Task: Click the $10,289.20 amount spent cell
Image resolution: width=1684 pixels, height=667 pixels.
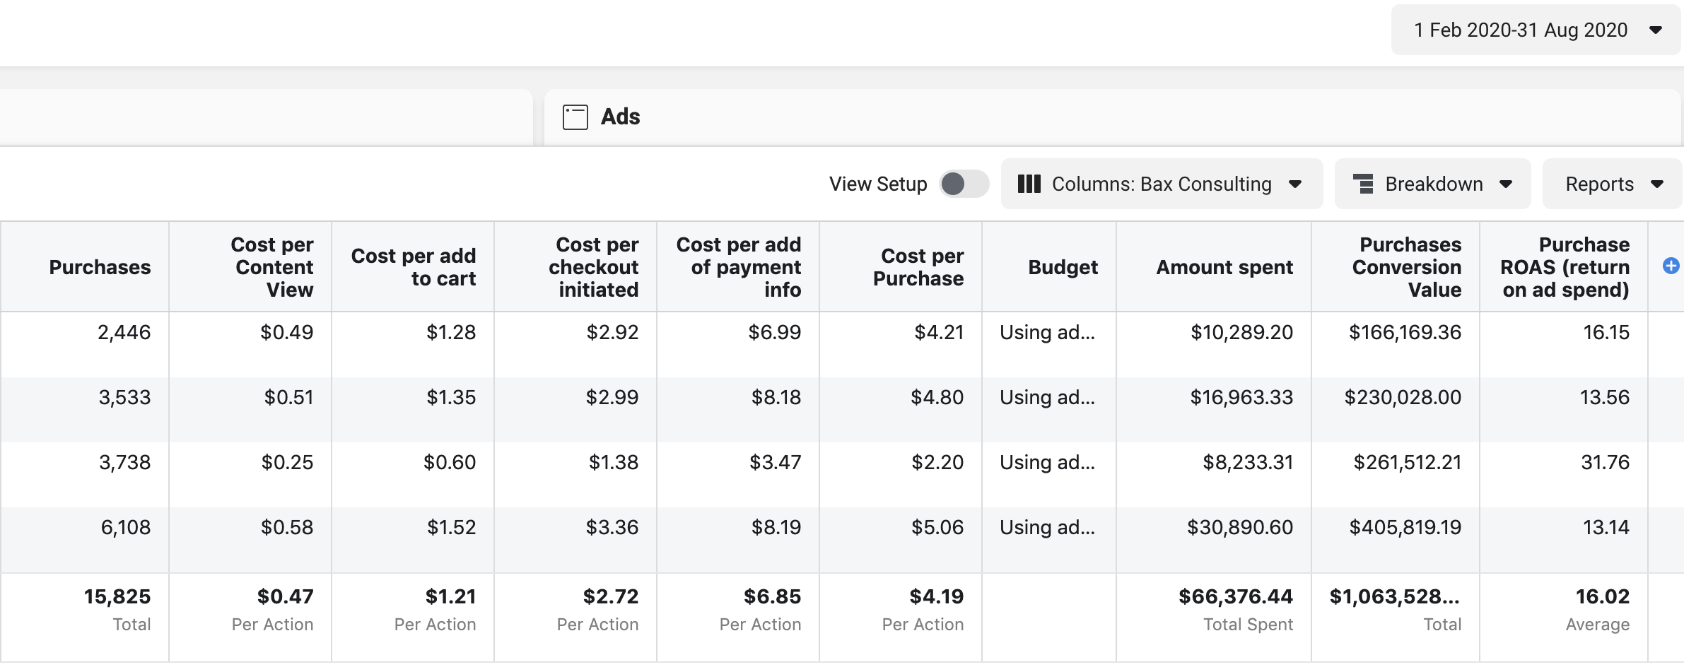Action: coord(1241,333)
